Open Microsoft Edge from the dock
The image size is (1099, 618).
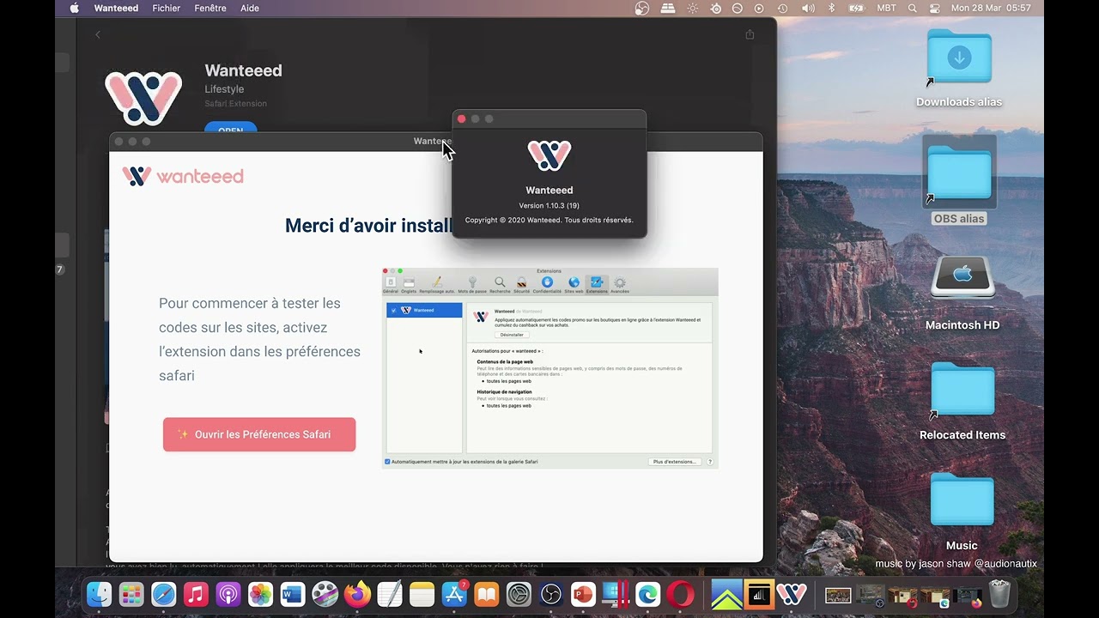coord(648,594)
